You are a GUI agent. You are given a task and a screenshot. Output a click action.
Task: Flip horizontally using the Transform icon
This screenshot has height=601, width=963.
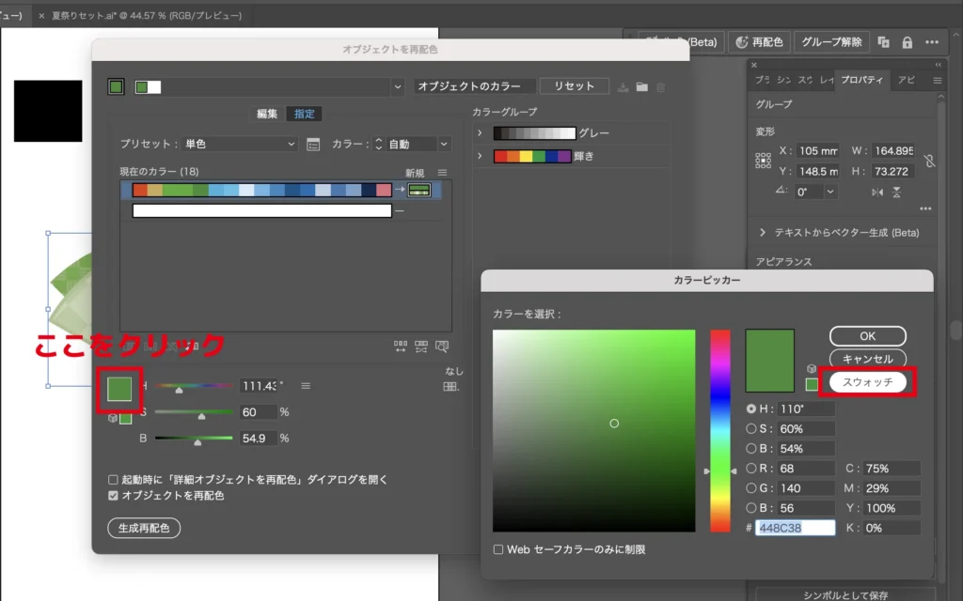pos(877,192)
